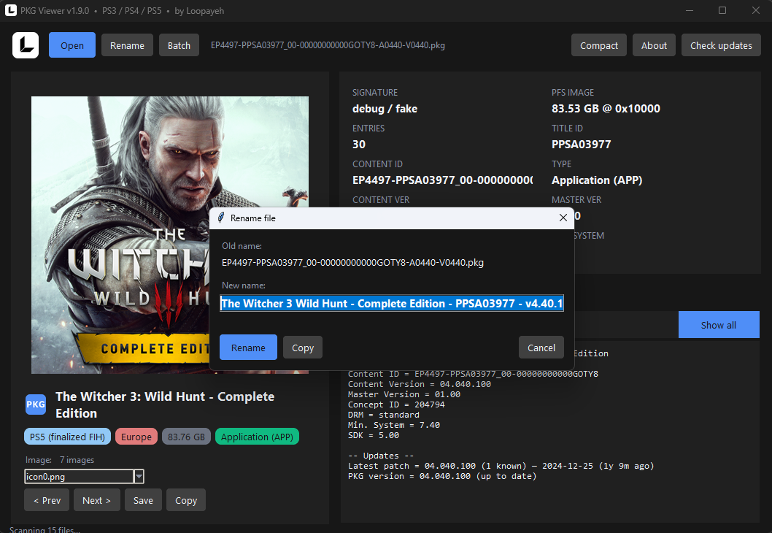This screenshot has height=533, width=772.
Task: Open the About window
Action: pos(654,45)
